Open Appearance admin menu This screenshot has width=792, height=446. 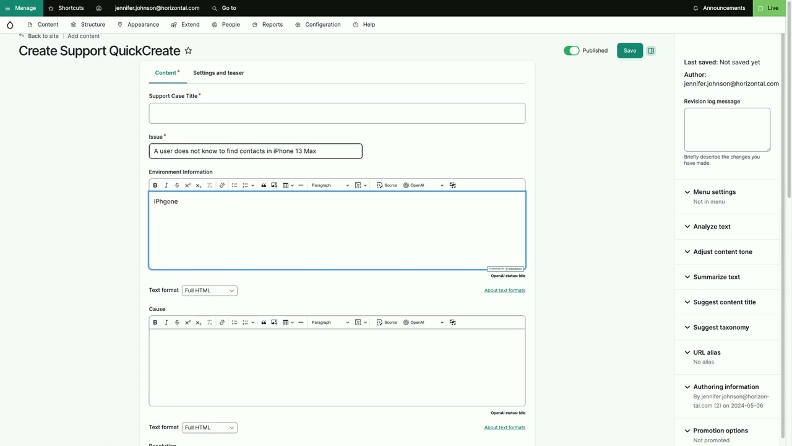coord(138,25)
